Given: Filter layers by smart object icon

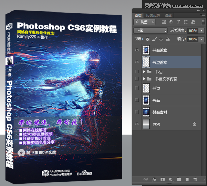Looking at the screenshot, I should coord(193,22).
